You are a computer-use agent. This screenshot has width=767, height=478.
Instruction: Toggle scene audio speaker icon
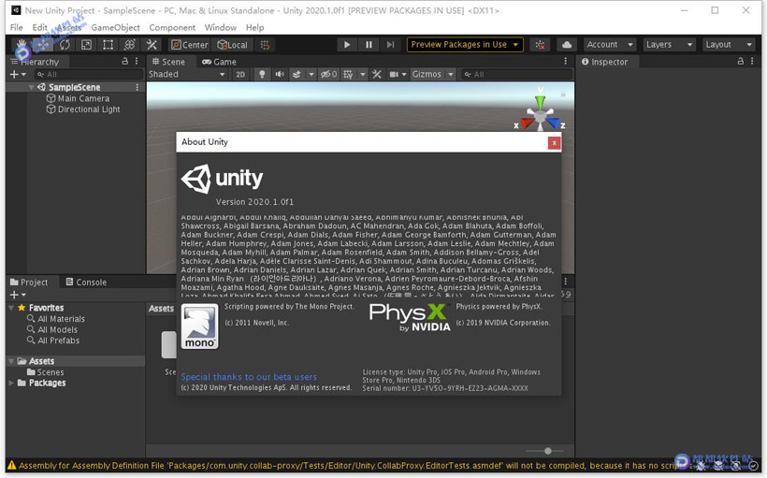pos(280,75)
